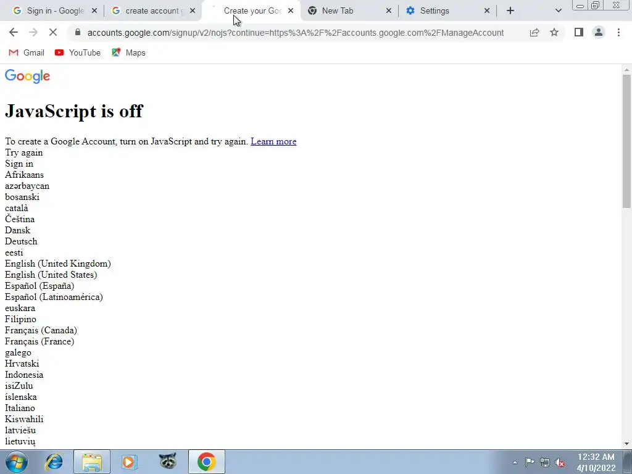Select íslenska language
This screenshot has width=632, height=474.
pos(20,397)
